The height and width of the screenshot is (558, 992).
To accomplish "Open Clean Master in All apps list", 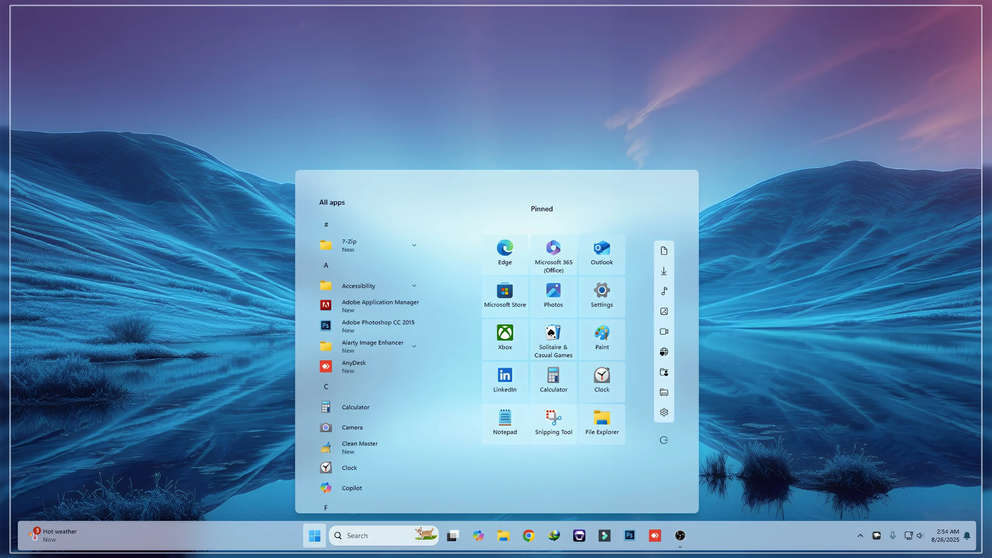I will (370, 448).
